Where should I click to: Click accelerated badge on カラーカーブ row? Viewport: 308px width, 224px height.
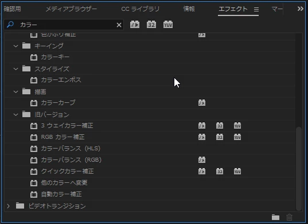pos(202,103)
